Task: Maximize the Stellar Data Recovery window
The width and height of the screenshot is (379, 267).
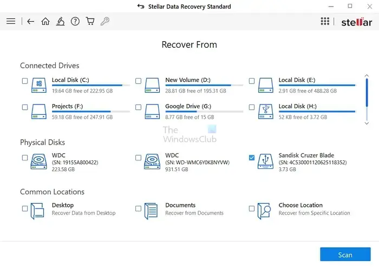Action: 350,6
